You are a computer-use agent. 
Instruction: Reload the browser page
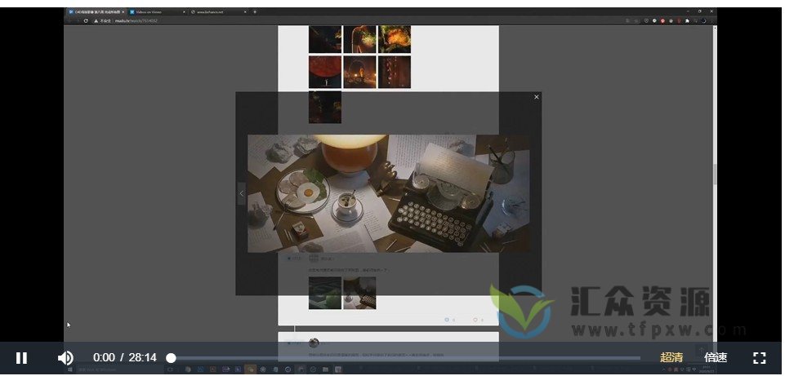pyautogui.click(x=86, y=20)
